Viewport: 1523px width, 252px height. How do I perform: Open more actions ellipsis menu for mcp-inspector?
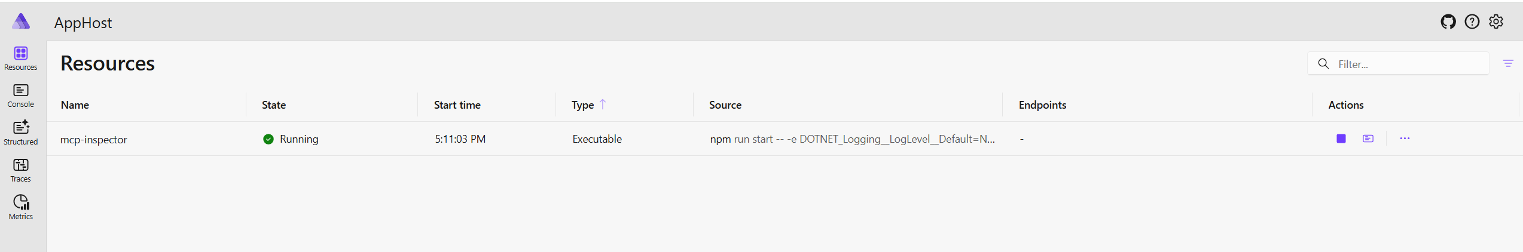pos(1404,139)
